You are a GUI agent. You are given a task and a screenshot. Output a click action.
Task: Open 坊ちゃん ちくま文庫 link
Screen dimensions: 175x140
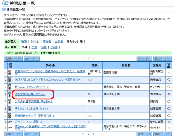[32, 108]
